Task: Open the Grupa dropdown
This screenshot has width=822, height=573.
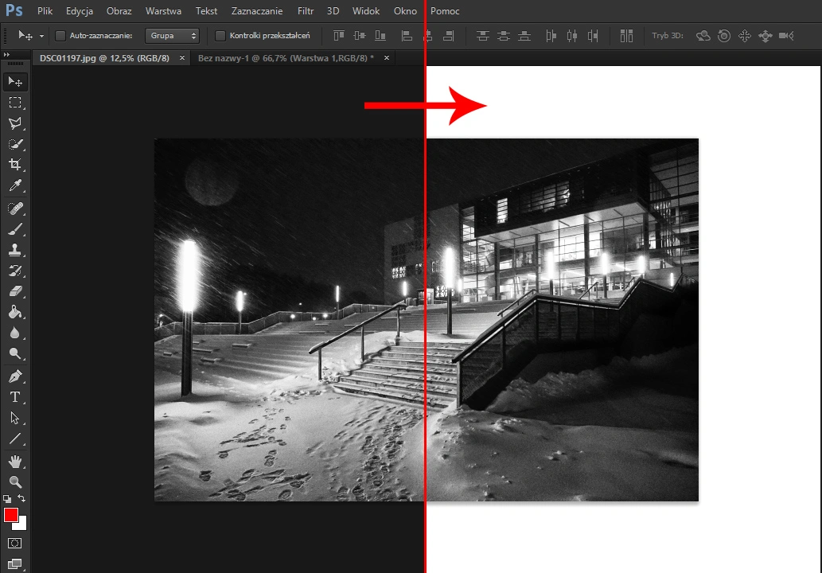Action: (172, 36)
